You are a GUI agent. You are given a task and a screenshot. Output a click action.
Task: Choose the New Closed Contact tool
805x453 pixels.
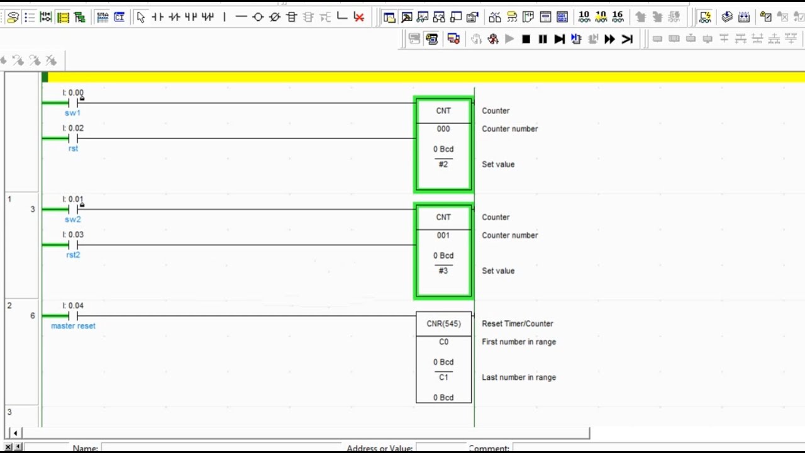point(174,17)
